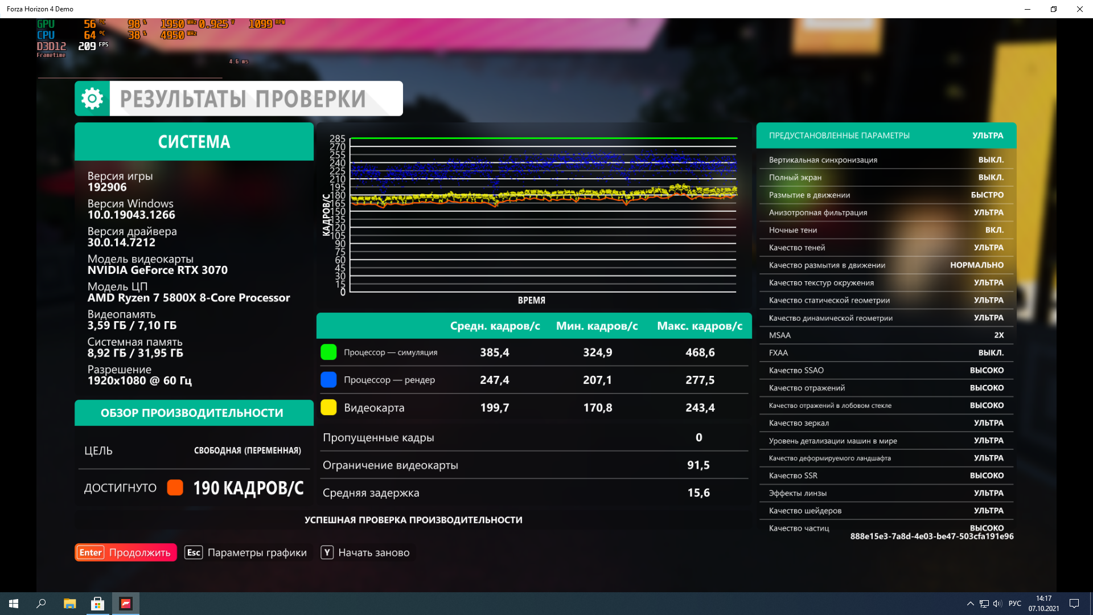Expand hidden system tray icons chevron
The height and width of the screenshot is (615, 1093).
(970, 604)
